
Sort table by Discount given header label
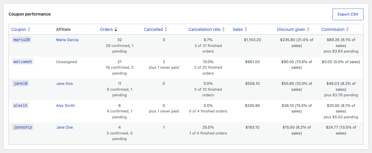tap(291, 29)
